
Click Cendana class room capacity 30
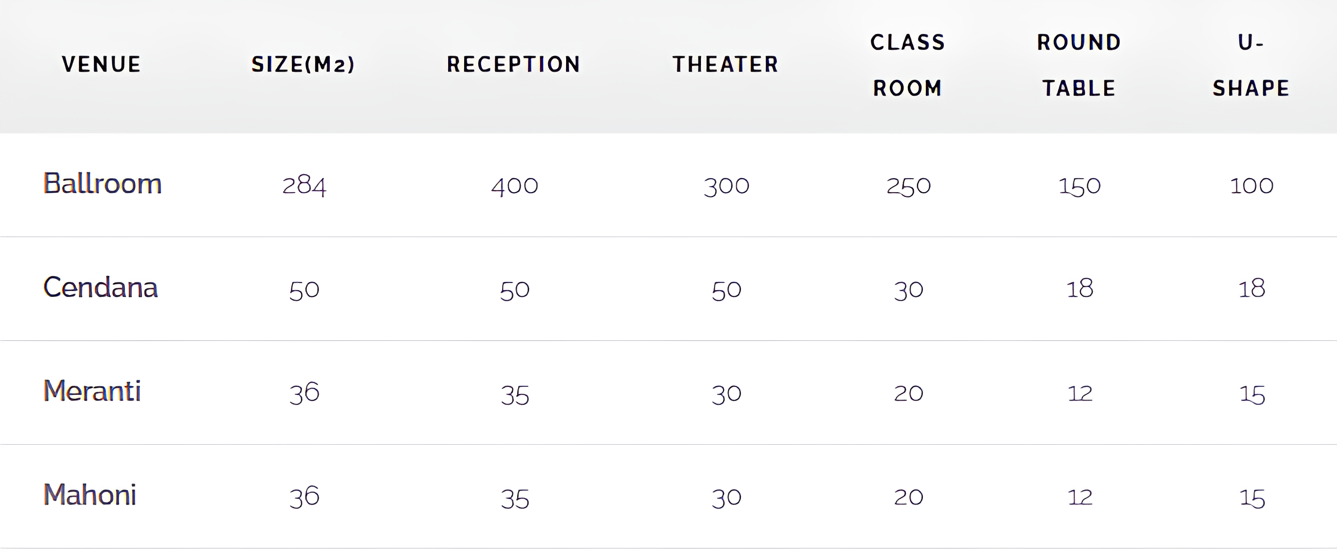908,289
